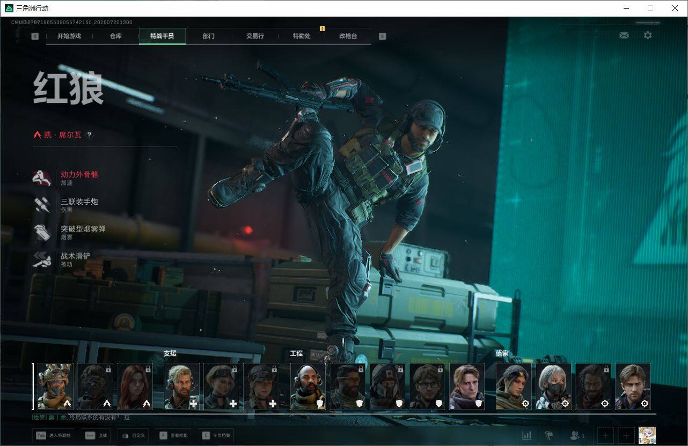Click the 进入特勤处 button
The height and width of the screenshot is (446, 688).
pyautogui.click(x=53, y=436)
